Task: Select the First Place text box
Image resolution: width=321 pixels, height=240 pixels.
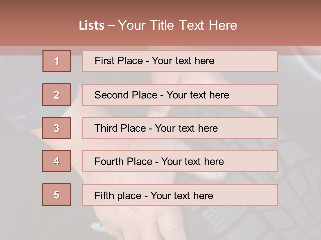Action: [x=180, y=61]
